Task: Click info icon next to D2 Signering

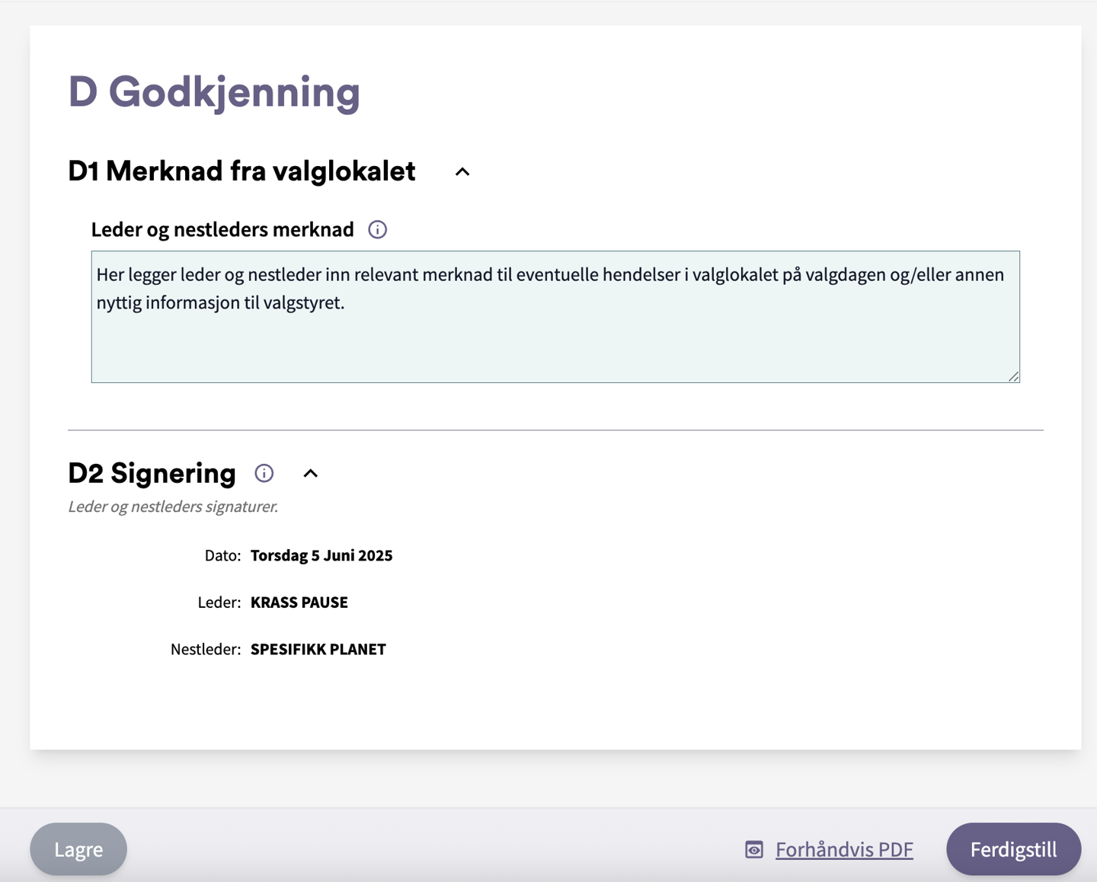Action: click(x=264, y=473)
